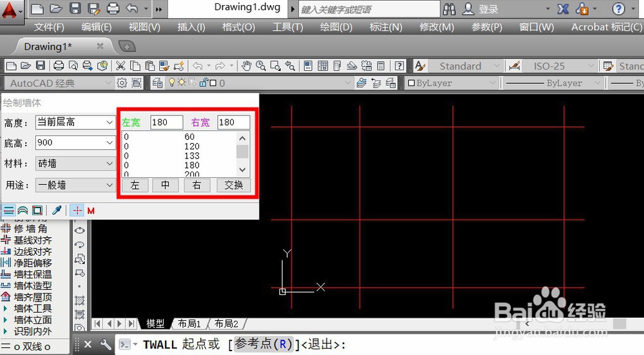
Task: Activate the Pan hand tool
Action: [x=246, y=66]
